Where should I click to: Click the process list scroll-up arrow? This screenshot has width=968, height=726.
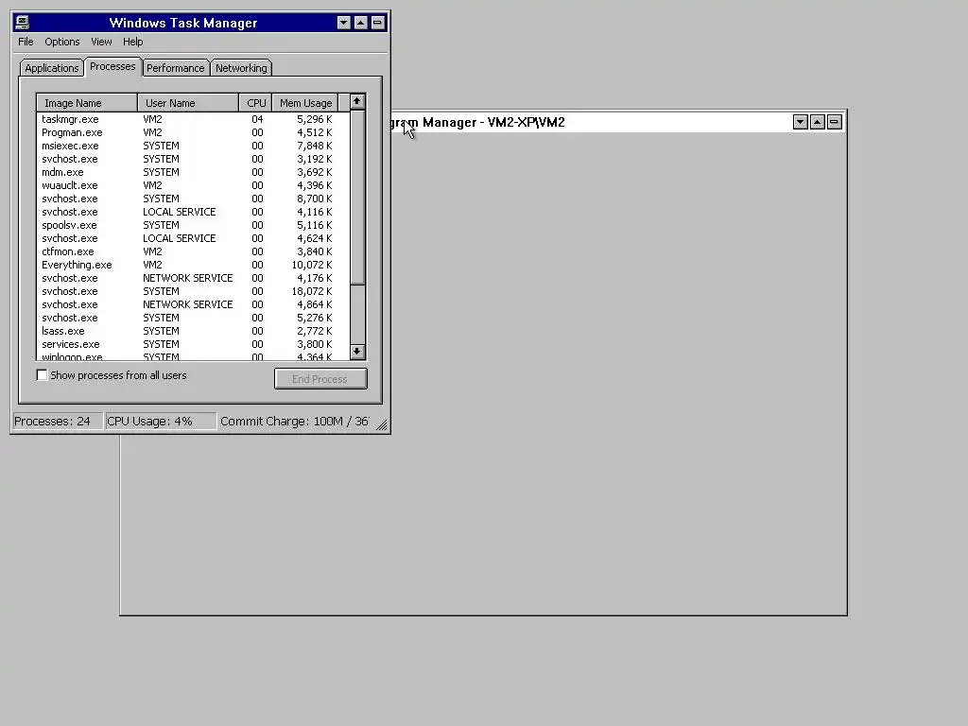point(356,102)
